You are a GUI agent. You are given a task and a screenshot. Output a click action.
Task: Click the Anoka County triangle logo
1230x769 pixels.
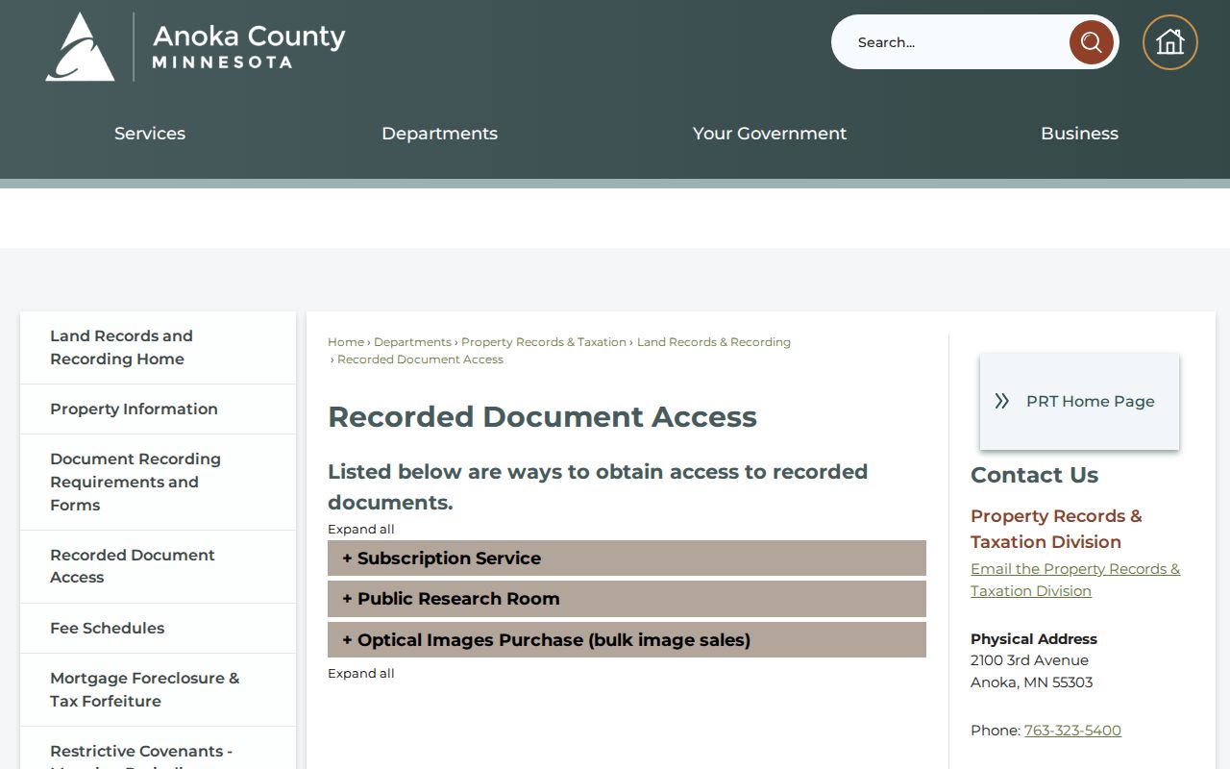click(x=81, y=46)
